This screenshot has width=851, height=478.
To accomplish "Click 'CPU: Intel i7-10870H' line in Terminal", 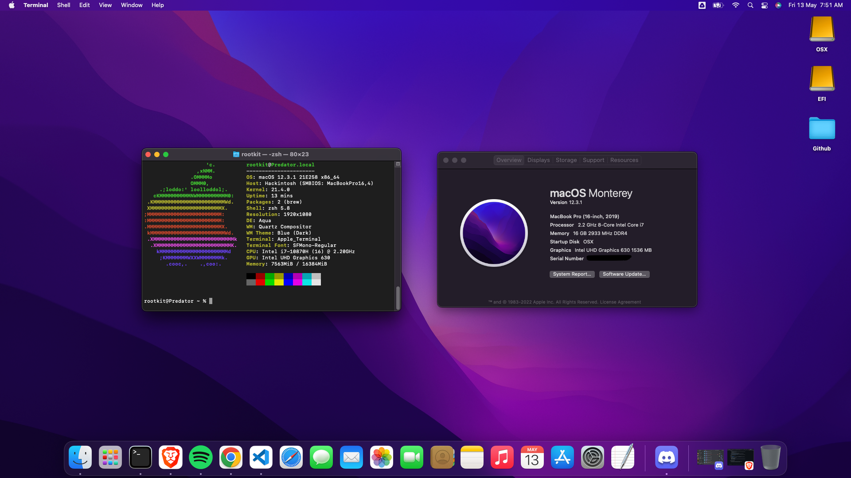I will (301, 251).
